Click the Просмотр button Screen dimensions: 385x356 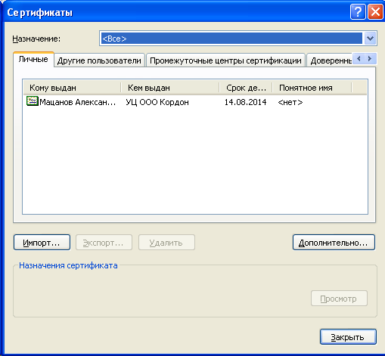point(339,299)
